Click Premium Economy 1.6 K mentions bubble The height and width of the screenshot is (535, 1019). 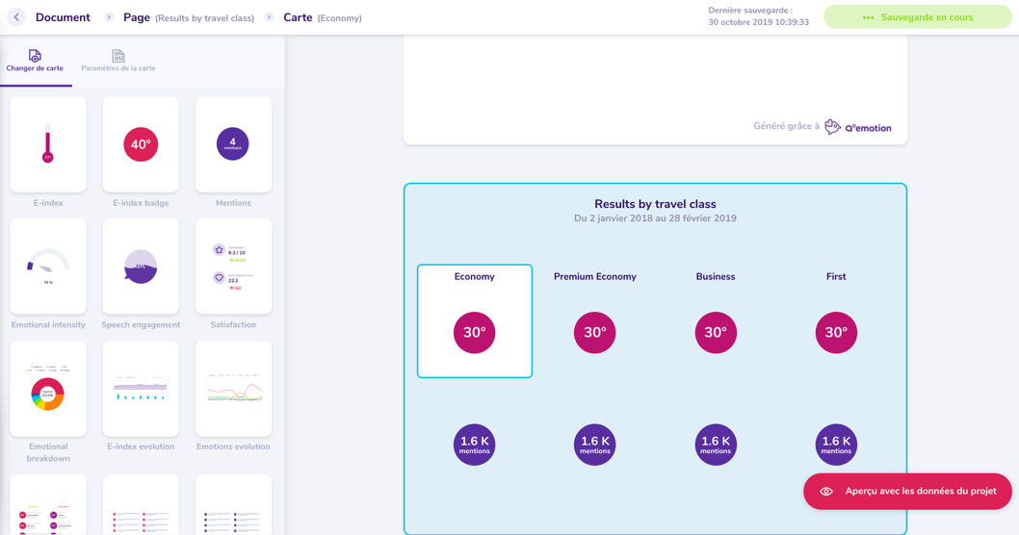point(594,445)
